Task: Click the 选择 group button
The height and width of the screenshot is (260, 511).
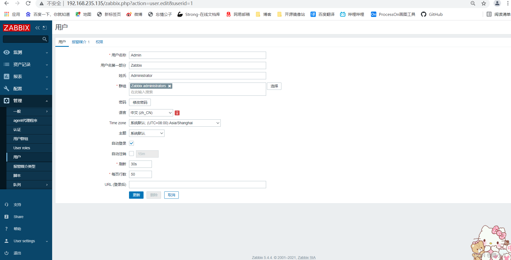Action: (274, 86)
